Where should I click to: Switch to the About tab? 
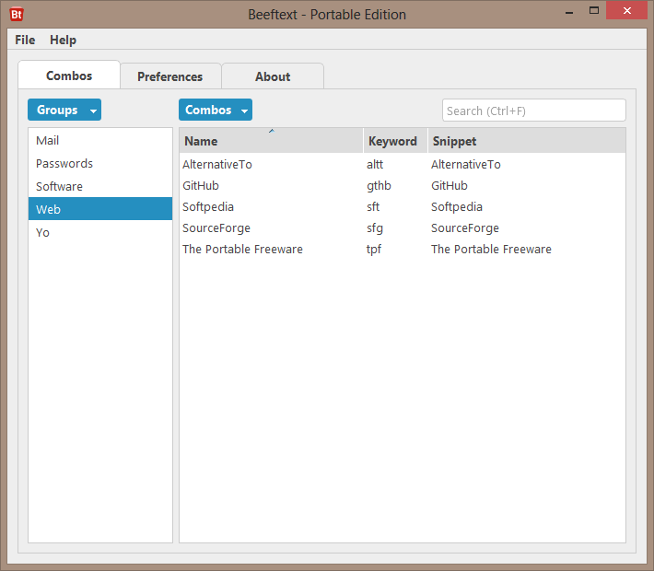coord(273,76)
